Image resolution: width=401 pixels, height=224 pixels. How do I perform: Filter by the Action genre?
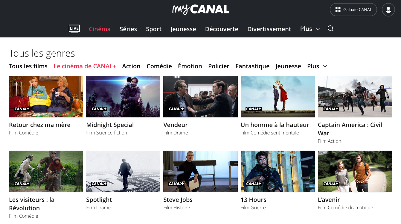(x=131, y=66)
